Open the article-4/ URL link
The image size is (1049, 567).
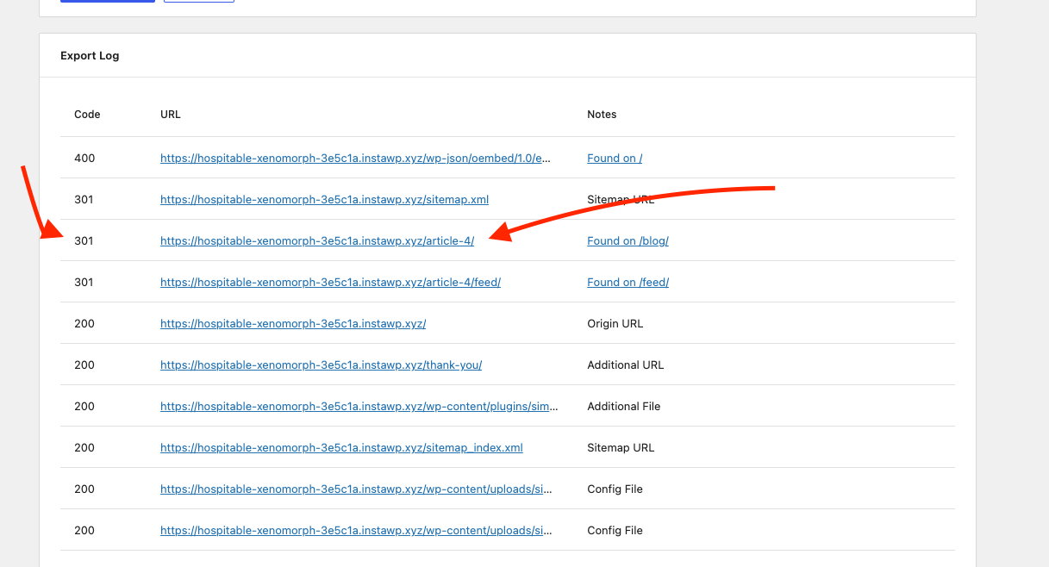coord(317,240)
